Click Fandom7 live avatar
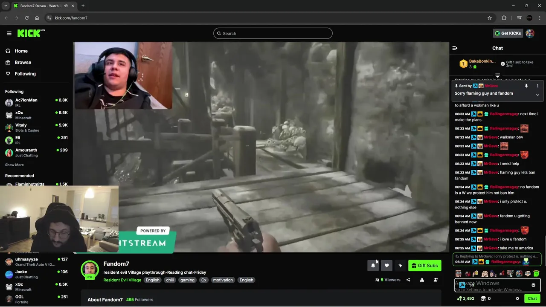Screen dimensions: 546x307 [90, 270]
